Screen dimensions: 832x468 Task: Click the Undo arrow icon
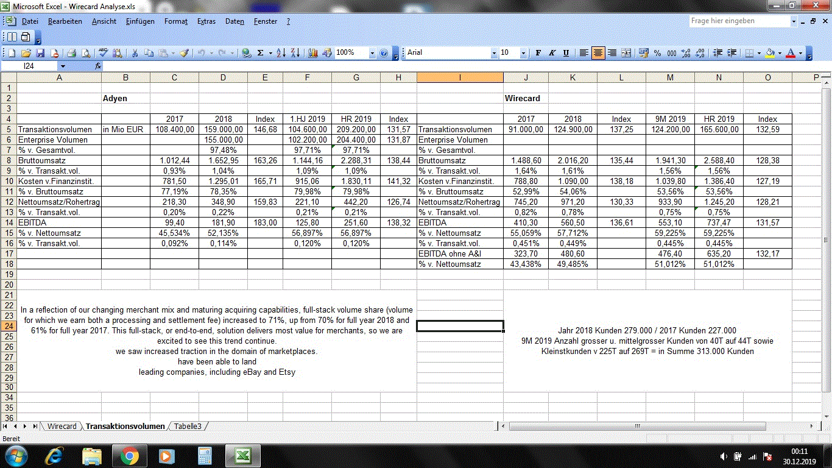pos(202,53)
